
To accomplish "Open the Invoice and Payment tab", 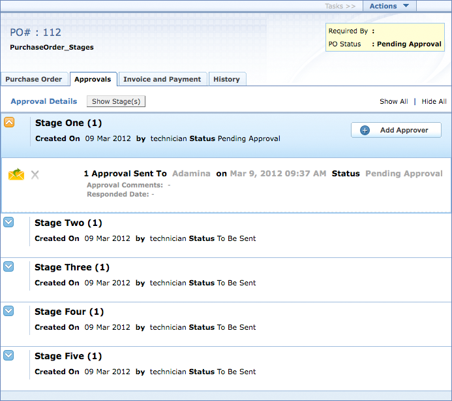I will pyautogui.click(x=162, y=79).
